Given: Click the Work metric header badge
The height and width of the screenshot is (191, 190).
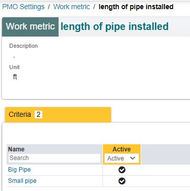Looking at the screenshot, I should 30,27.
